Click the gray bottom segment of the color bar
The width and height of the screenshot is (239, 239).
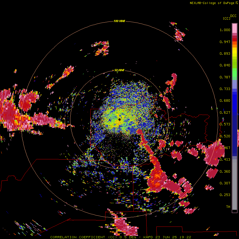[234, 185]
